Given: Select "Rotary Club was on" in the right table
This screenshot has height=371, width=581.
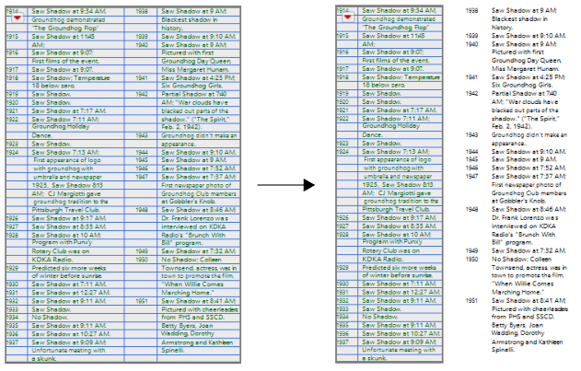Looking at the screenshot, I should (x=391, y=251).
